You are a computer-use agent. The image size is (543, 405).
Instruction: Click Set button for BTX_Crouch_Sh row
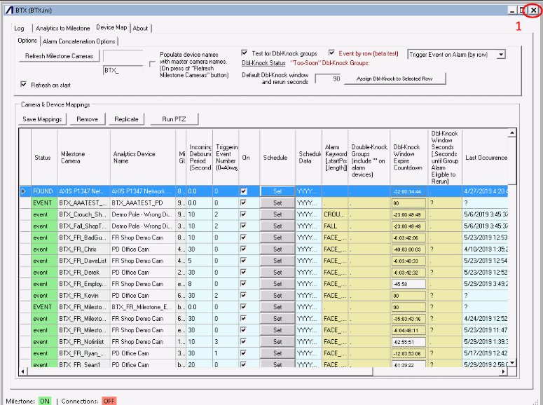277,214
